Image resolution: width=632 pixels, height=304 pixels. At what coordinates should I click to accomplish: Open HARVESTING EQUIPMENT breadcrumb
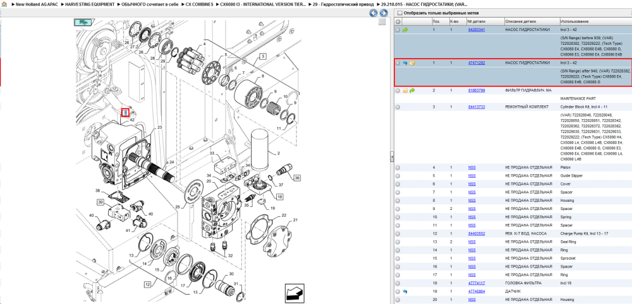tap(90, 4)
